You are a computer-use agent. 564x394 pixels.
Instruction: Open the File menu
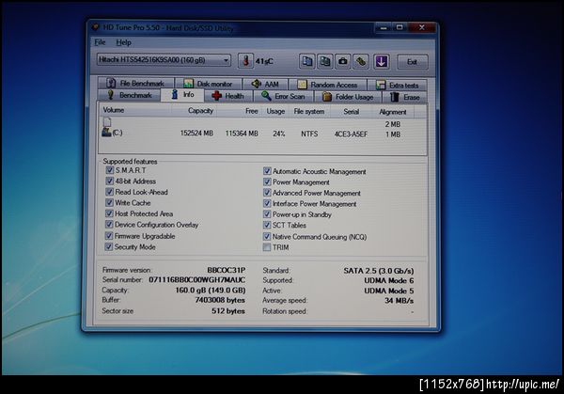pyautogui.click(x=100, y=42)
